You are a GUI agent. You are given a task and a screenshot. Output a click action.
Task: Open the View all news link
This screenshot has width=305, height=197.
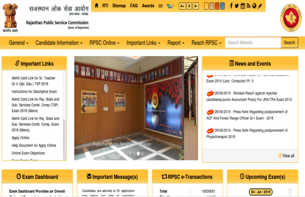(x=286, y=155)
